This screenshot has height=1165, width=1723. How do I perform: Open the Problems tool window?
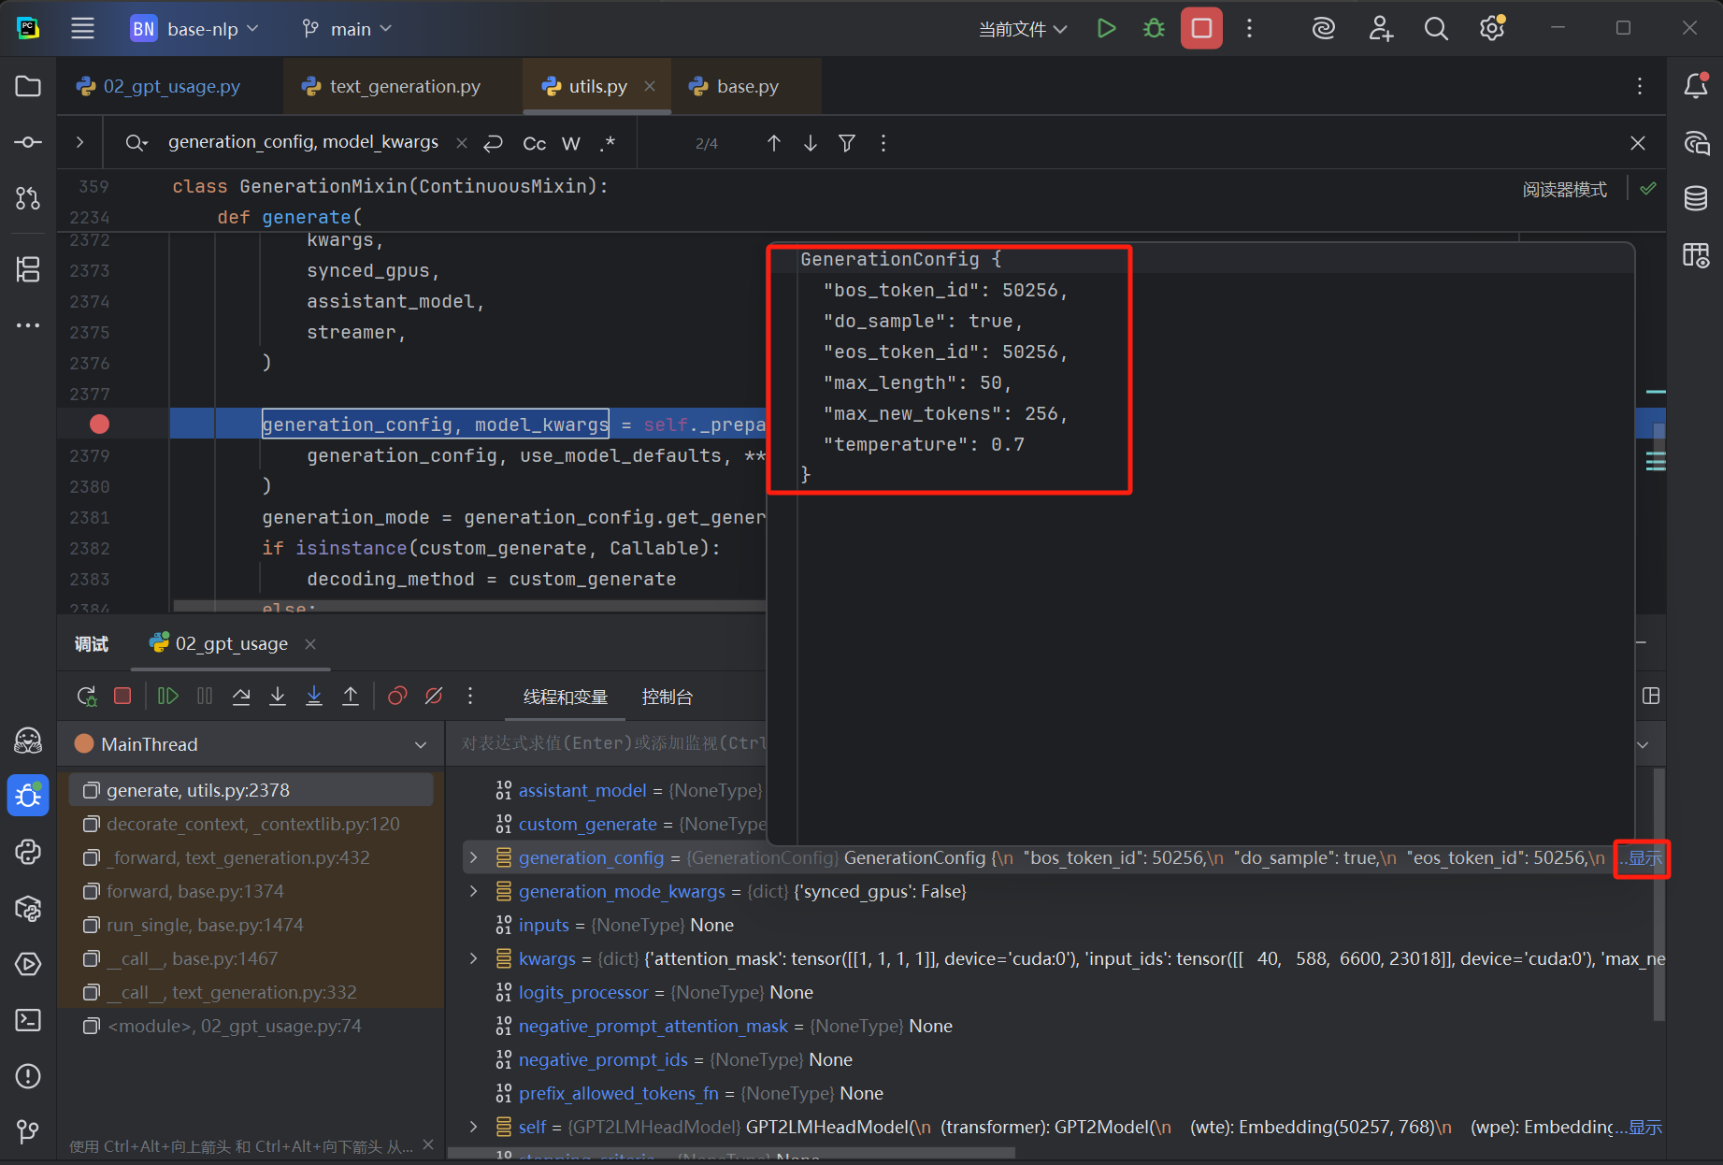pos(28,1076)
